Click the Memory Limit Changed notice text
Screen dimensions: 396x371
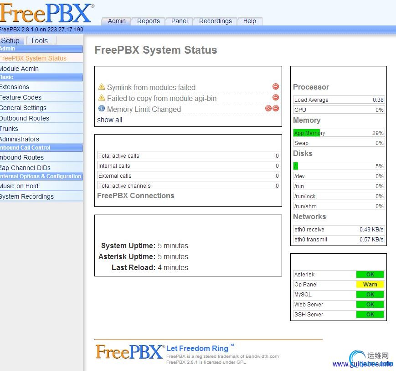coord(144,109)
